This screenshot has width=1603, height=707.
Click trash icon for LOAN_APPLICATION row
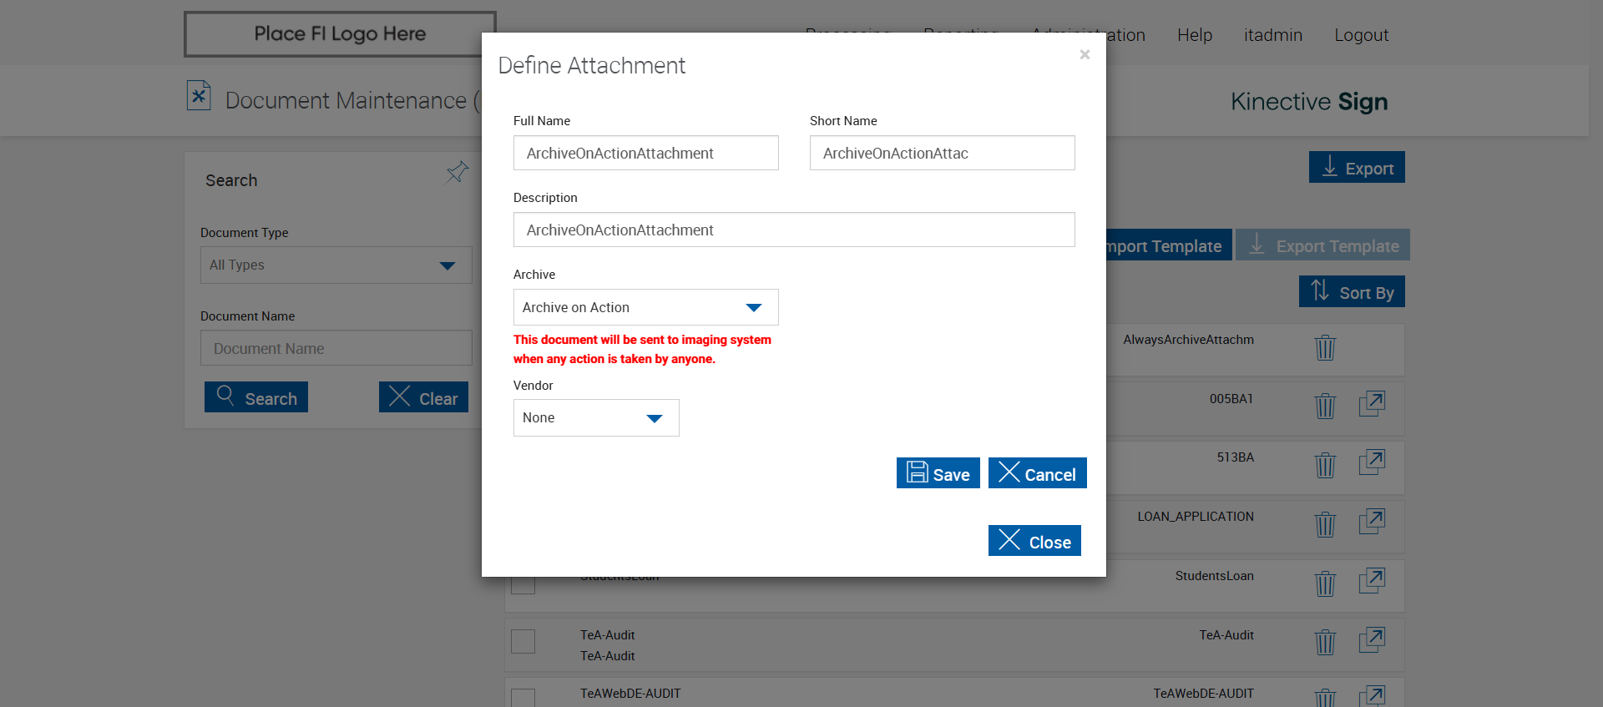pos(1325,524)
